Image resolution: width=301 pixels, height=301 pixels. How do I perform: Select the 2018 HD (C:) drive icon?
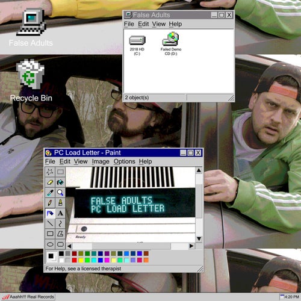[x=137, y=45]
